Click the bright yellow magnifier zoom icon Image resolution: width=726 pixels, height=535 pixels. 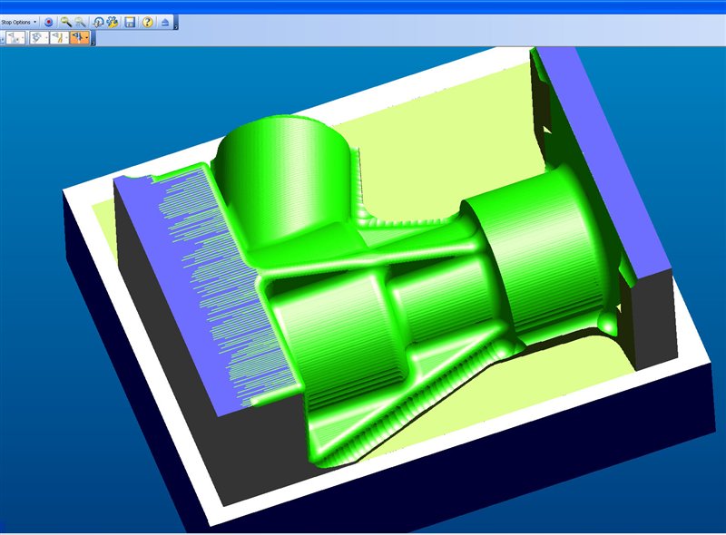66,21
